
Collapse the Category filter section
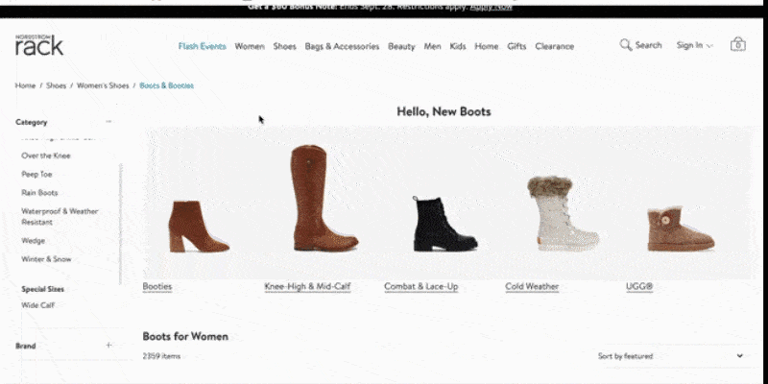pos(108,122)
